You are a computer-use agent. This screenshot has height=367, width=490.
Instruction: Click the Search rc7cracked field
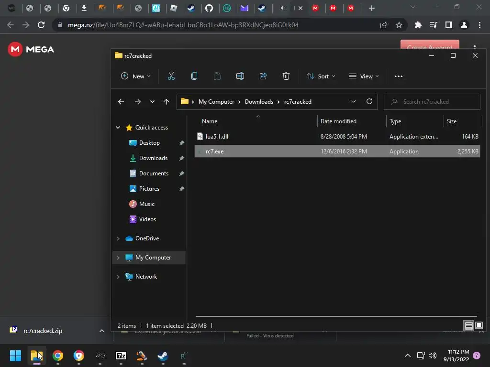(x=432, y=102)
